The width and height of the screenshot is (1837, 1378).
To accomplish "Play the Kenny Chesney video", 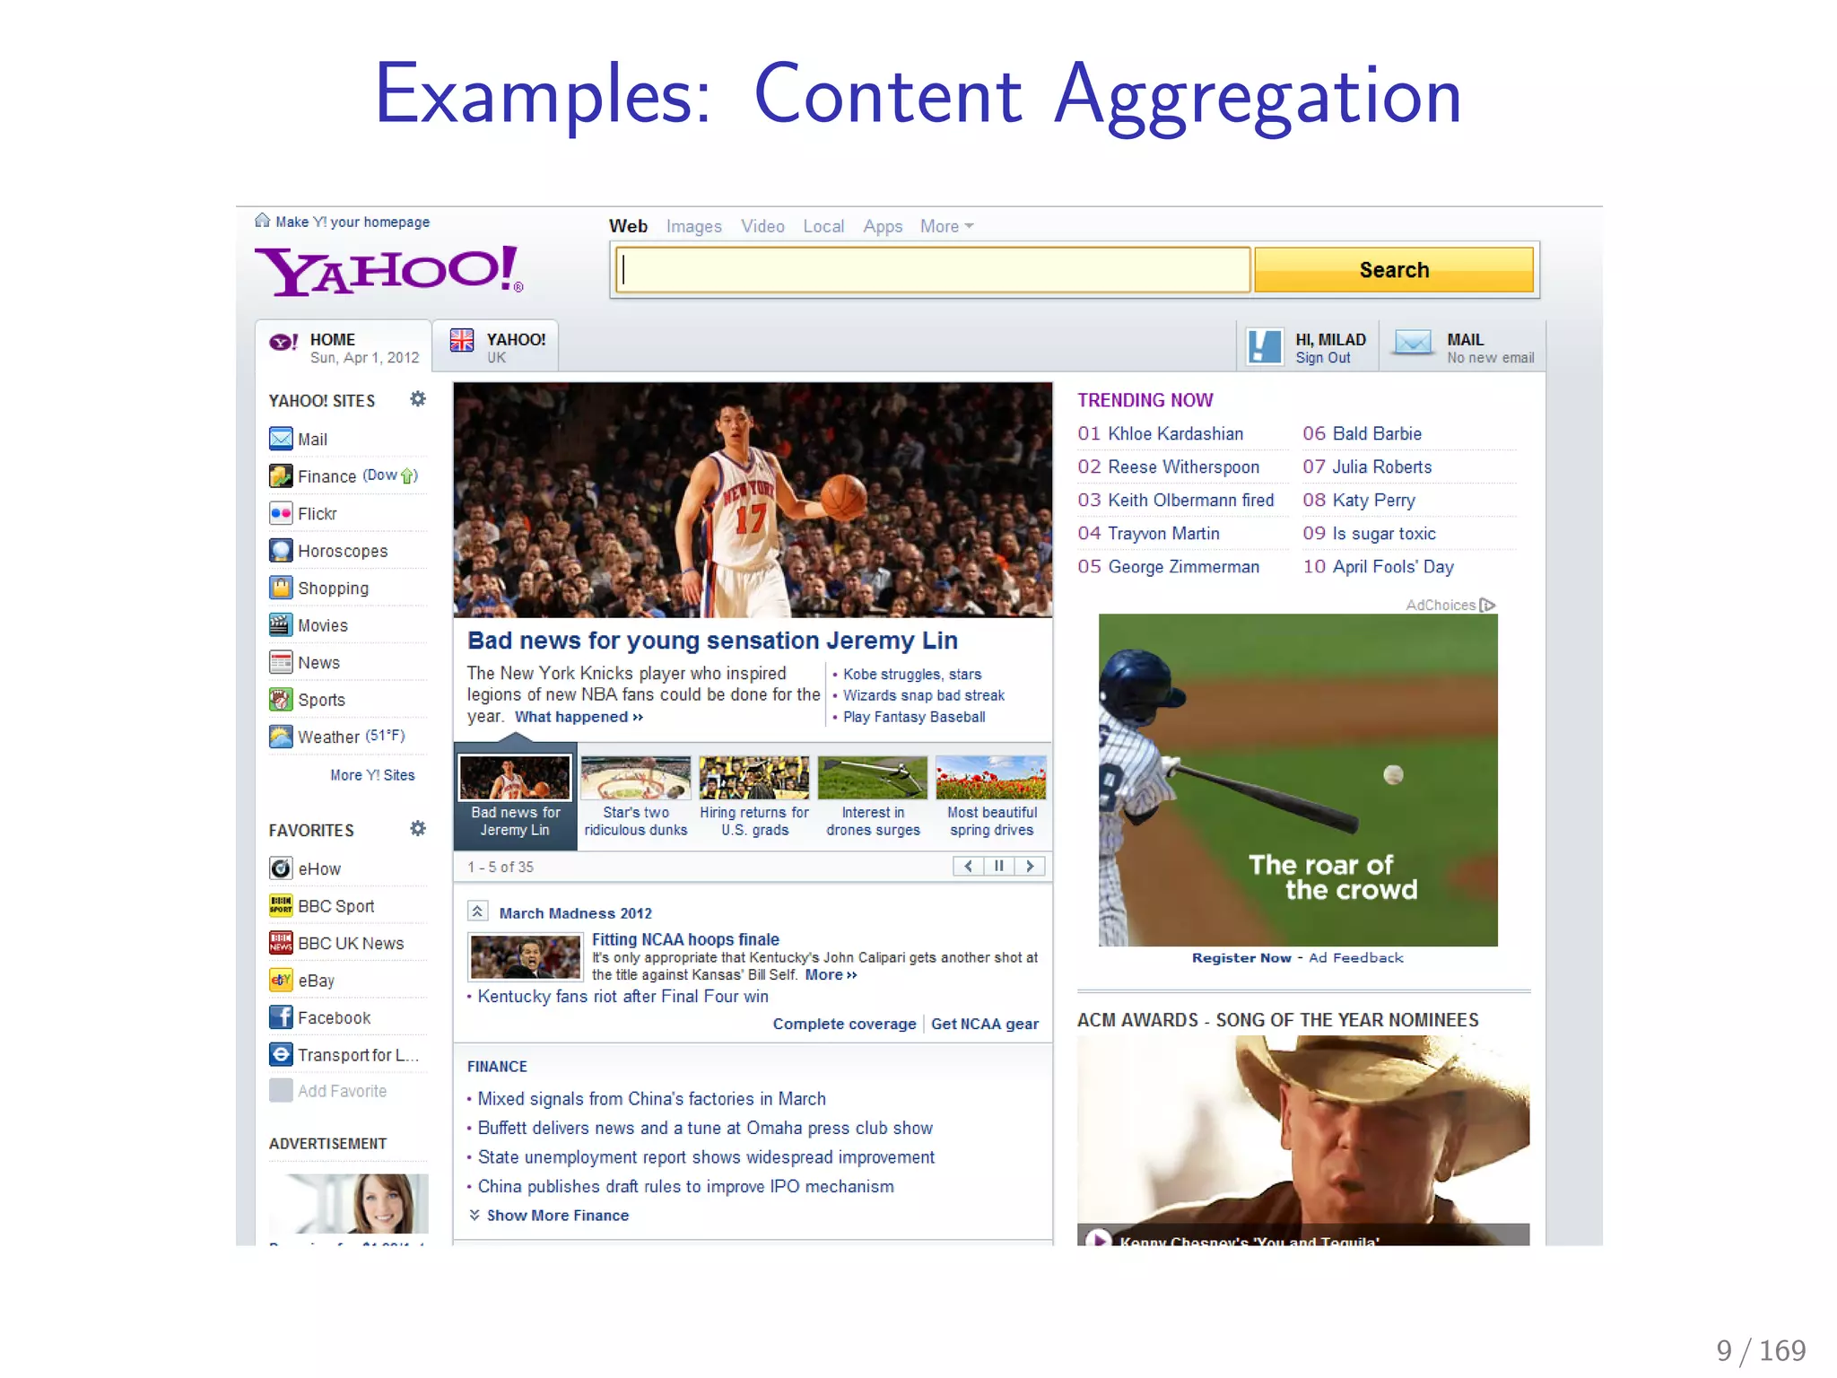I will (1098, 1239).
